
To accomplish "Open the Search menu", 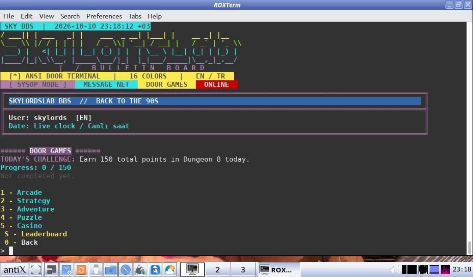I will [x=70, y=16].
